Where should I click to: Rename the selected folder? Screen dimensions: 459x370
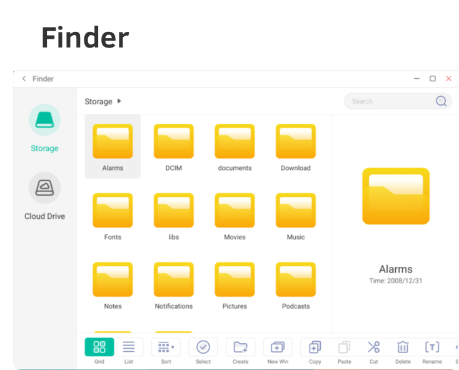click(431, 347)
